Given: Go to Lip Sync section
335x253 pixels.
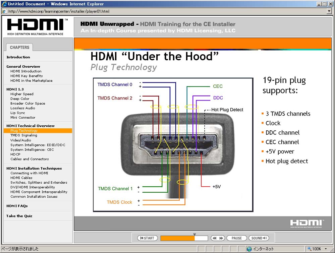Looking at the screenshot, I should 18,113.
